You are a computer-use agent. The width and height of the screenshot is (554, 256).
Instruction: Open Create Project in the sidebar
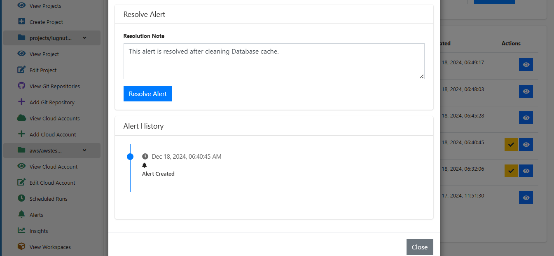pyautogui.click(x=47, y=22)
